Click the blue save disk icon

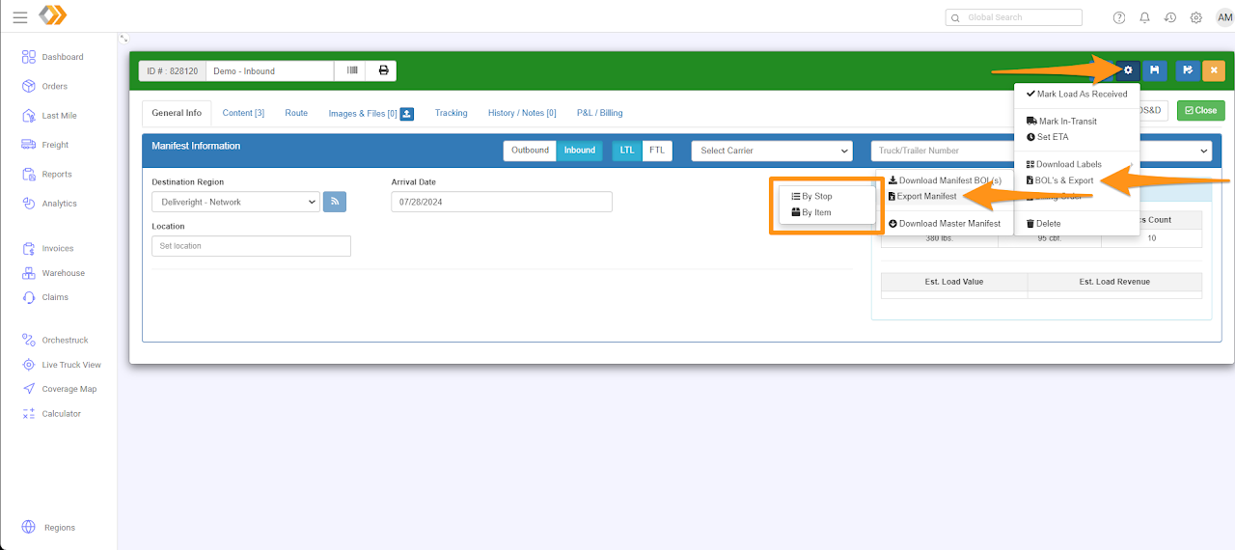1154,70
